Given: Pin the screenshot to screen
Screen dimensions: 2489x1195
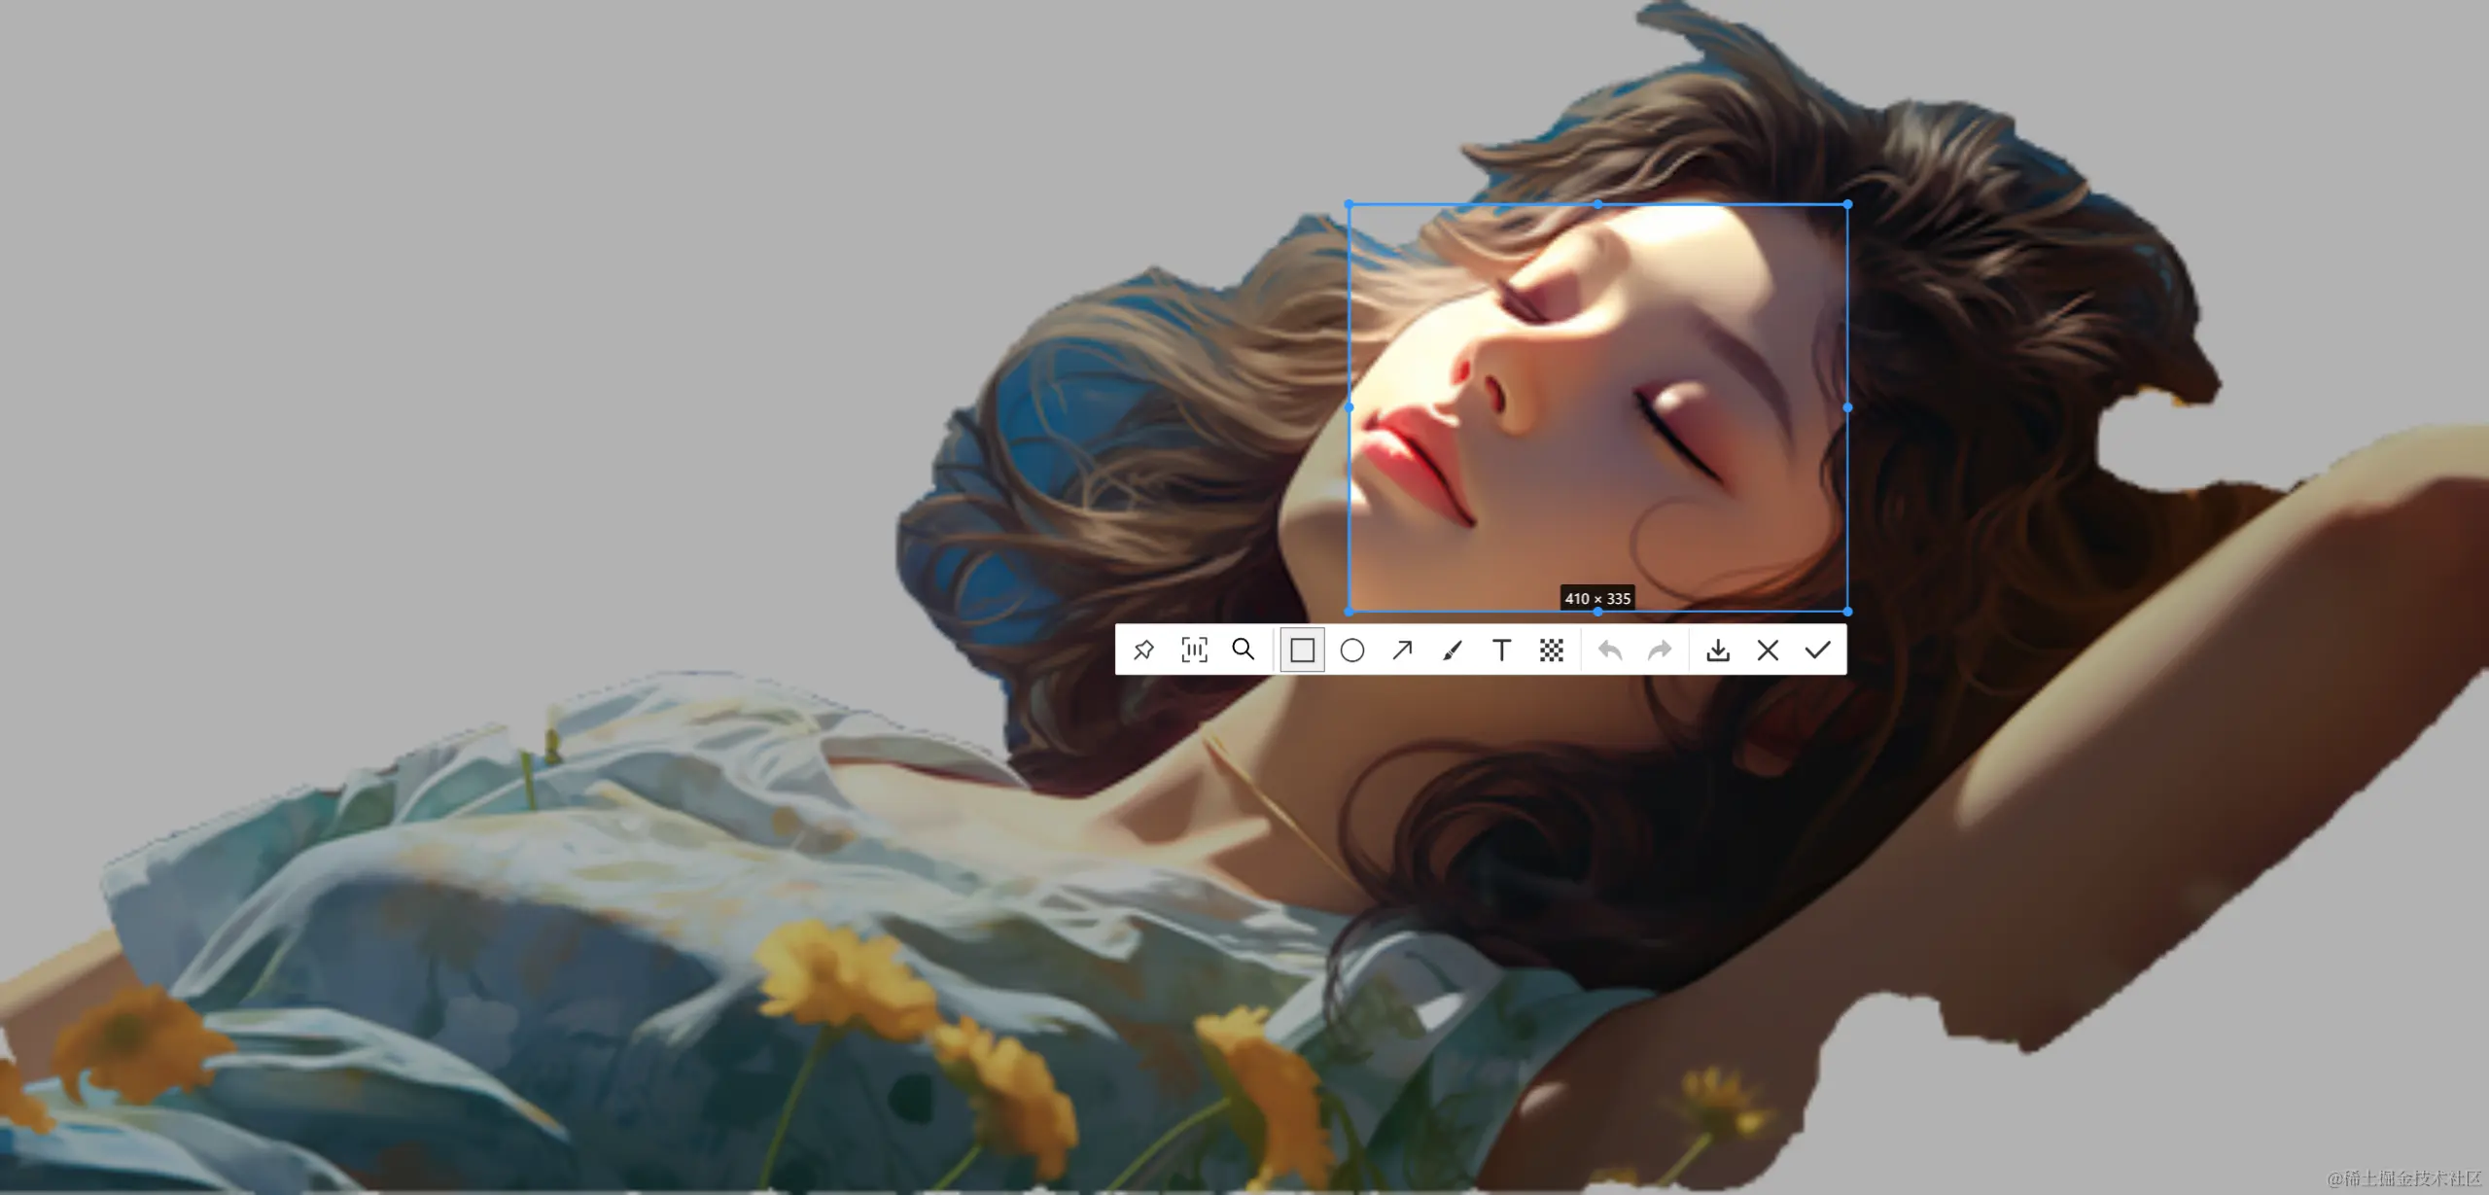Looking at the screenshot, I should pyautogui.click(x=1143, y=650).
